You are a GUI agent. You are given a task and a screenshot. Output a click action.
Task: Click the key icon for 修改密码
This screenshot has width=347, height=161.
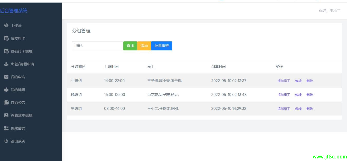6,128
